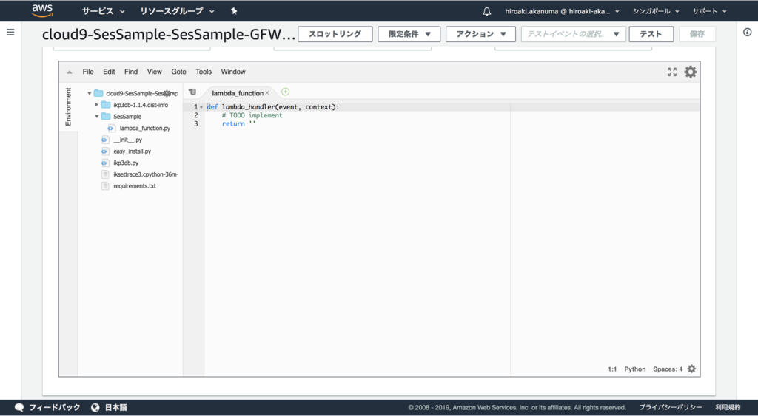Image resolution: width=758 pixels, height=416 pixels.
Task: Open the サービス dropdown
Action: click(103, 11)
